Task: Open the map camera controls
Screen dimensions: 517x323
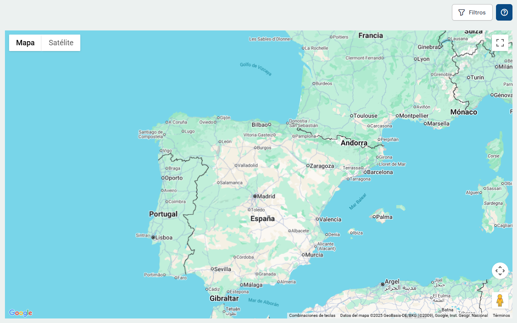Action: click(x=500, y=271)
